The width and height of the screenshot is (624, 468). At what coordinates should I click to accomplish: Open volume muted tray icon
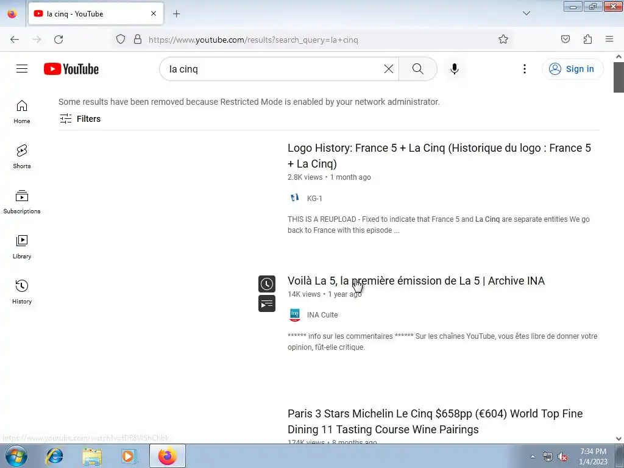click(562, 457)
